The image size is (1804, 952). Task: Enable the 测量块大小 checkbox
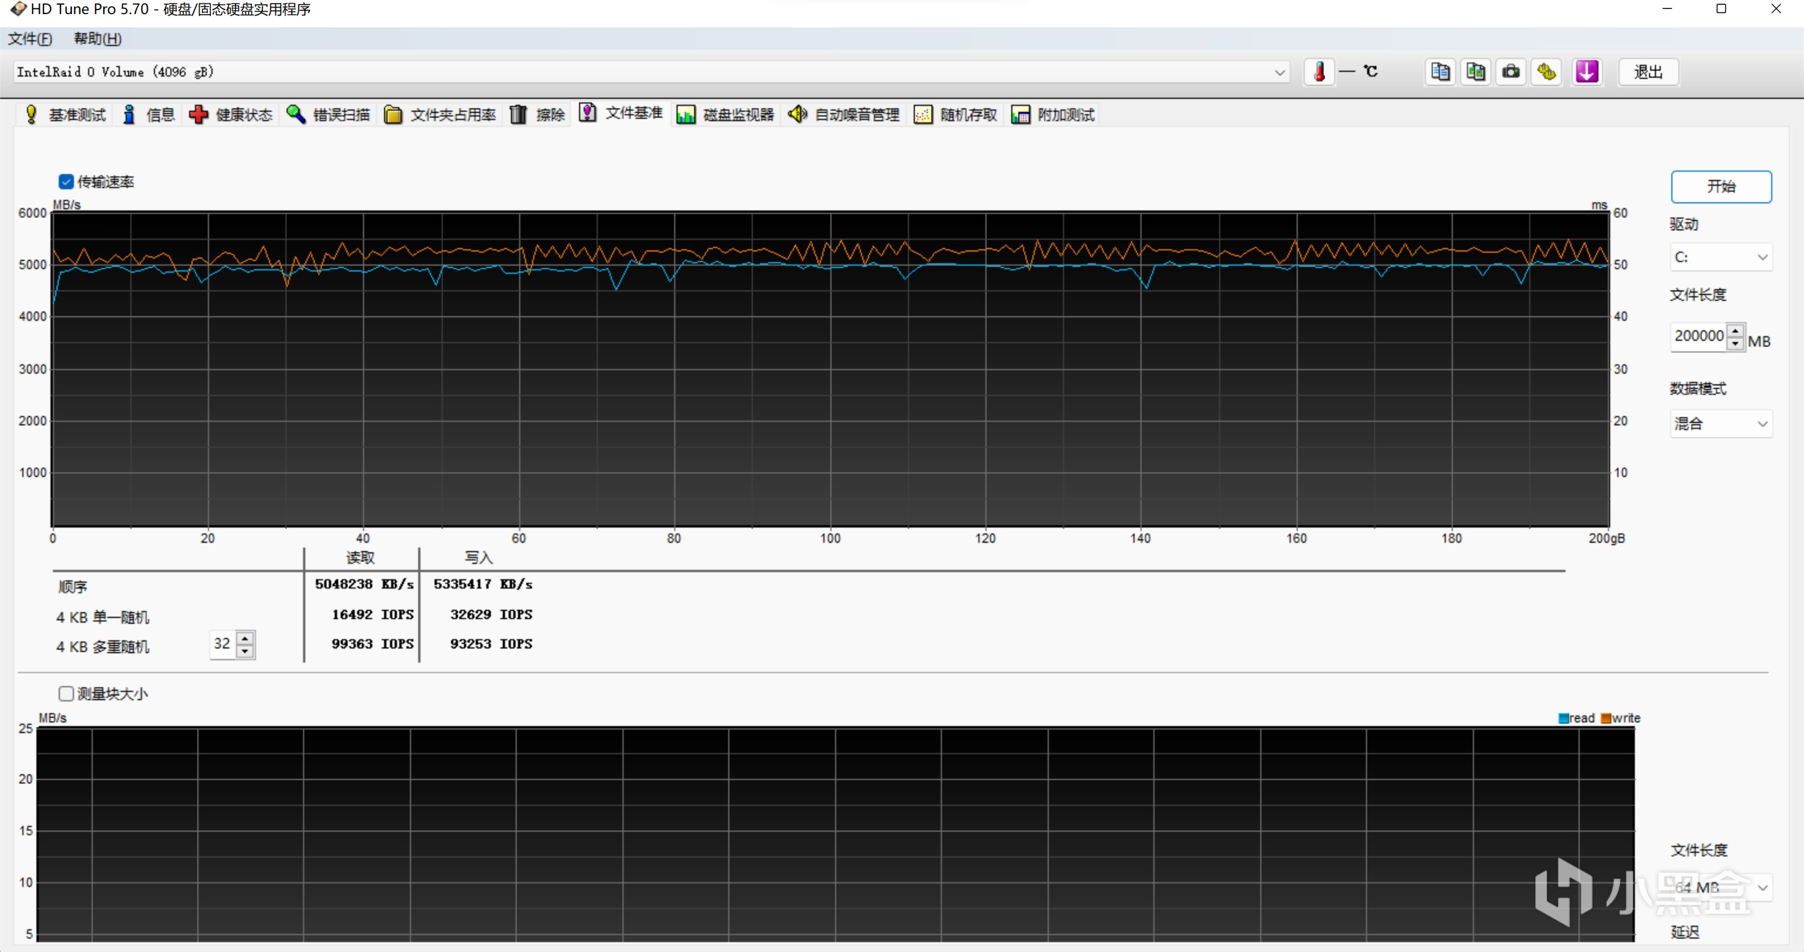pyautogui.click(x=66, y=694)
